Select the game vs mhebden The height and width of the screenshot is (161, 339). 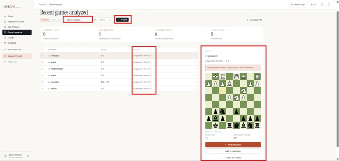[119, 82]
